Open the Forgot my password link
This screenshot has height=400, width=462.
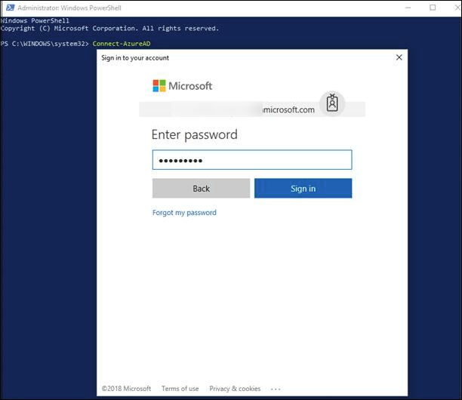pos(184,213)
